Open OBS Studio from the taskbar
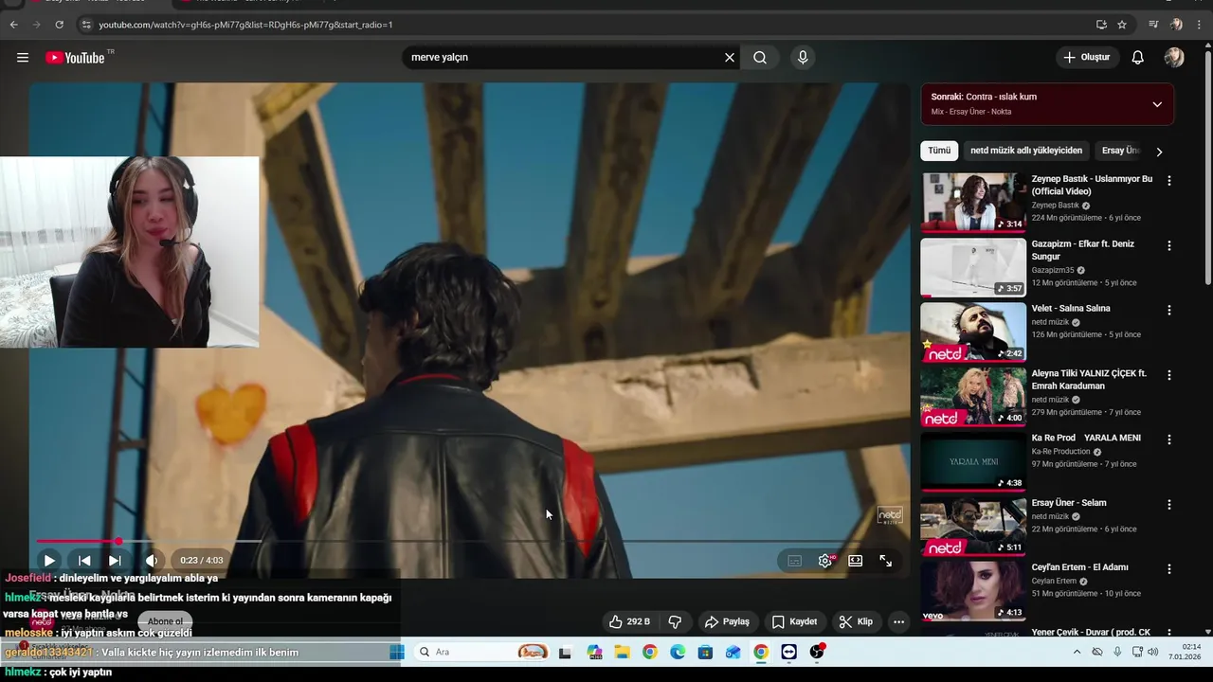 [x=817, y=652]
